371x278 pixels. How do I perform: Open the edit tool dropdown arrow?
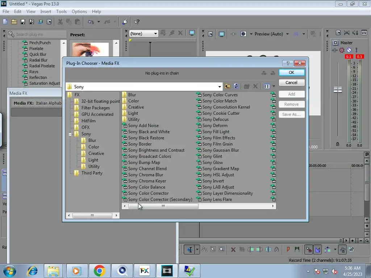(x=197, y=249)
